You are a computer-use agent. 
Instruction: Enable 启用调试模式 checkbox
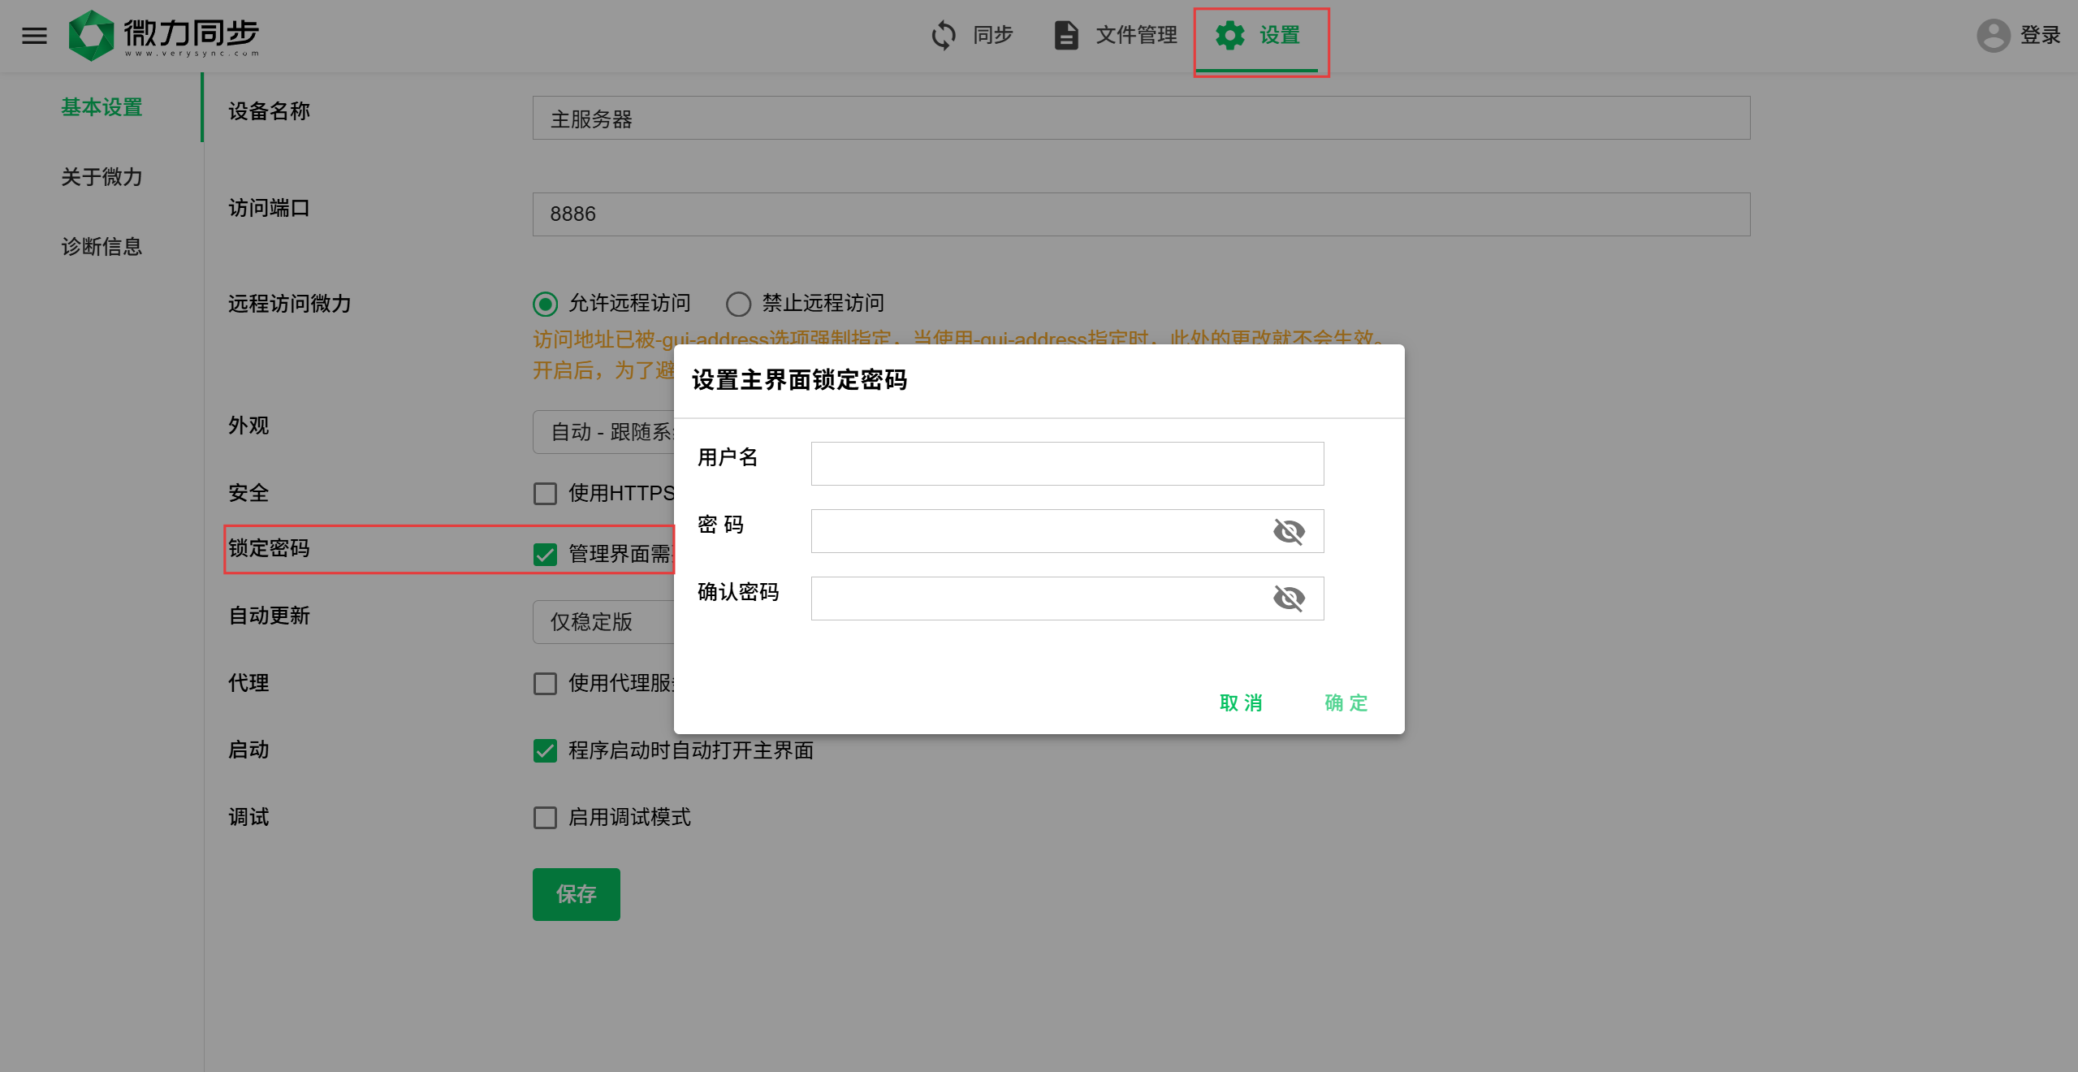click(545, 817)
